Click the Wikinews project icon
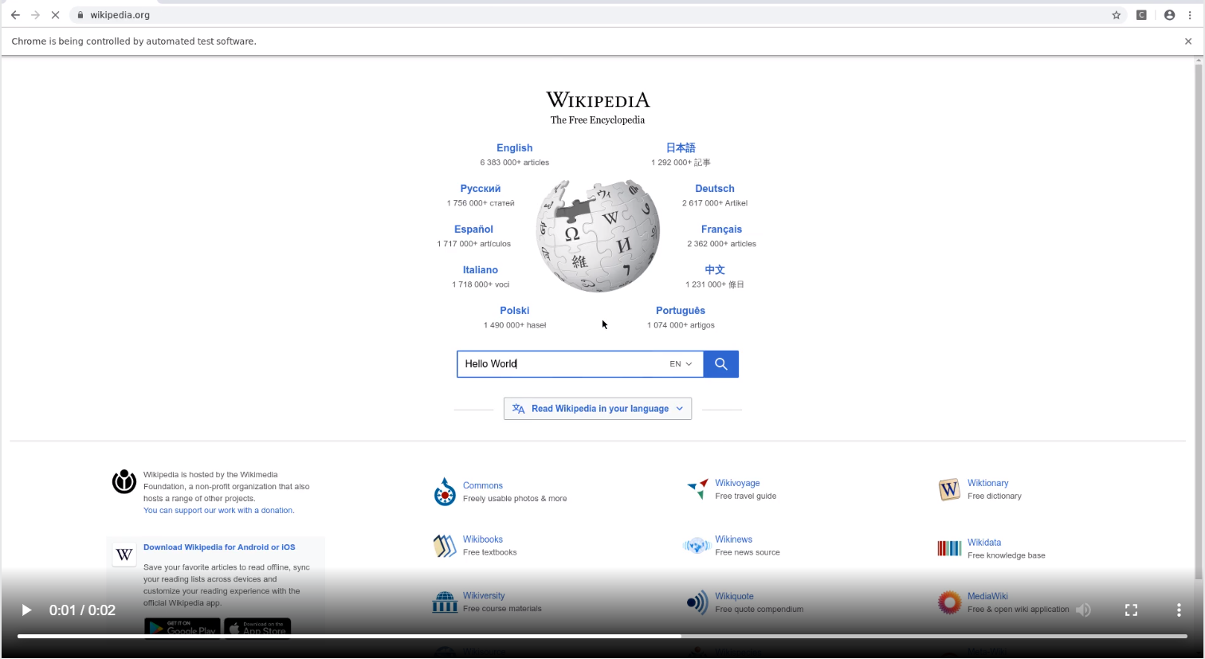Viewport: 1205px width, 659px height. click(x=697, y=546)
